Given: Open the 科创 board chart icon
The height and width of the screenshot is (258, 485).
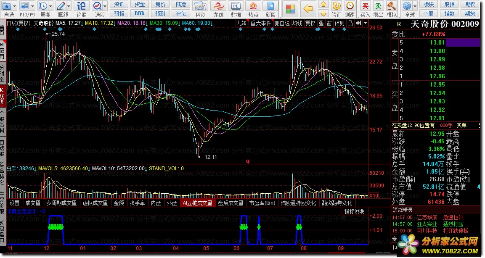Looking at the screenshot, I should [x=200, y=6].
